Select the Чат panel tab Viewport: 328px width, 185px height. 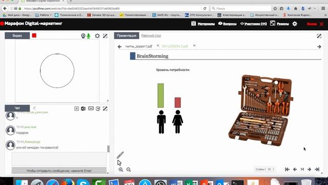[17, 108]
